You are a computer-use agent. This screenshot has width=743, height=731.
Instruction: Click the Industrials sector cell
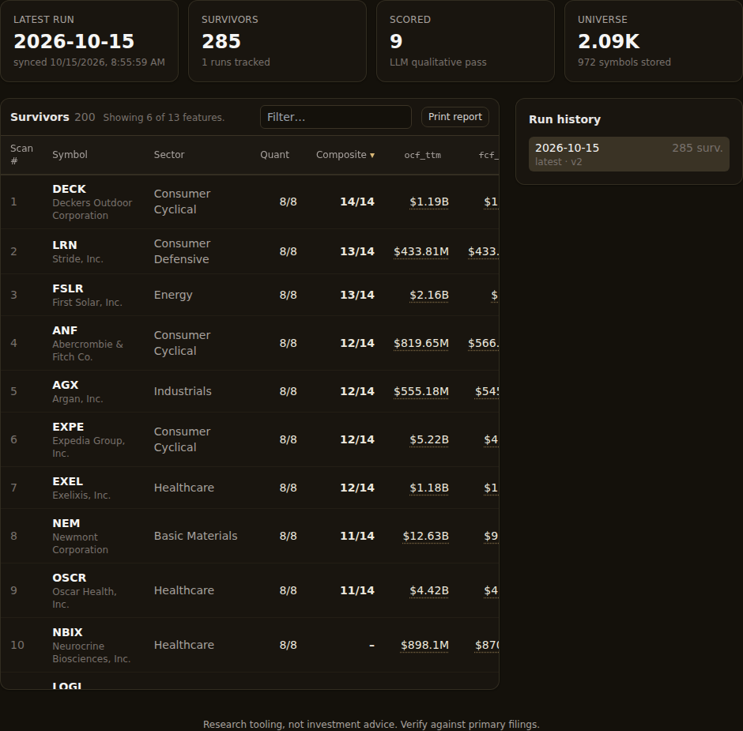tap(183, 391)
